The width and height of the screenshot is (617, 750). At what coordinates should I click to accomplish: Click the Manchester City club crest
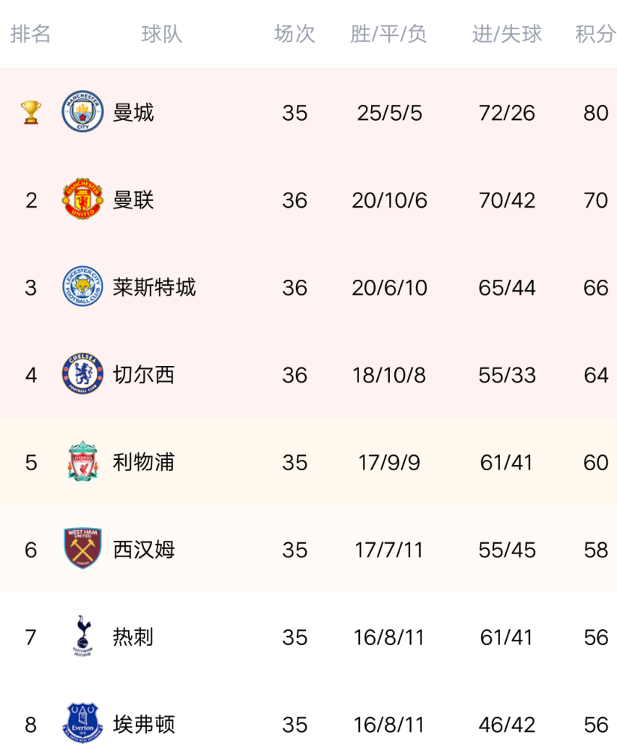coord(82,112)
